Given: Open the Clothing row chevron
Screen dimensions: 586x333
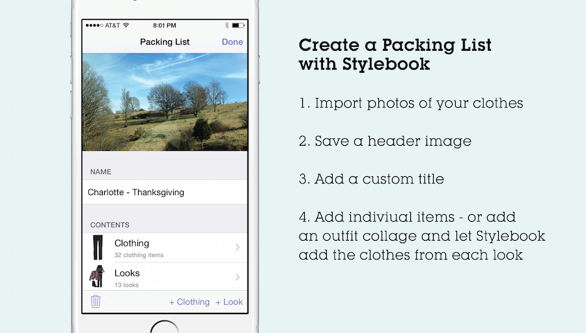Looking at the screenshot, I should 238,247.
